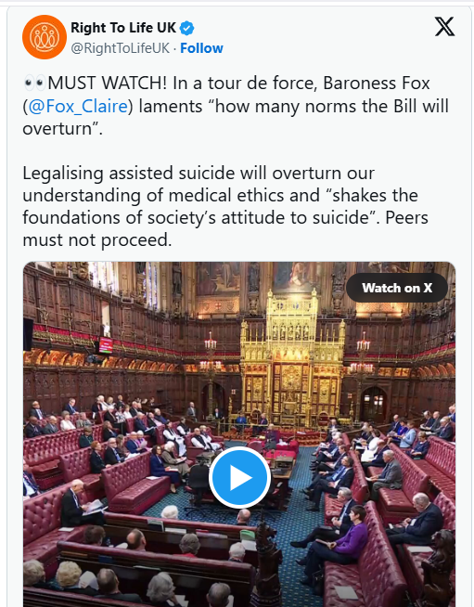Image resolution: width=474 pixels, height=607 pixels.
Task: Click the golden throne in the video thumbnail
Action: [x=292, y=359]
